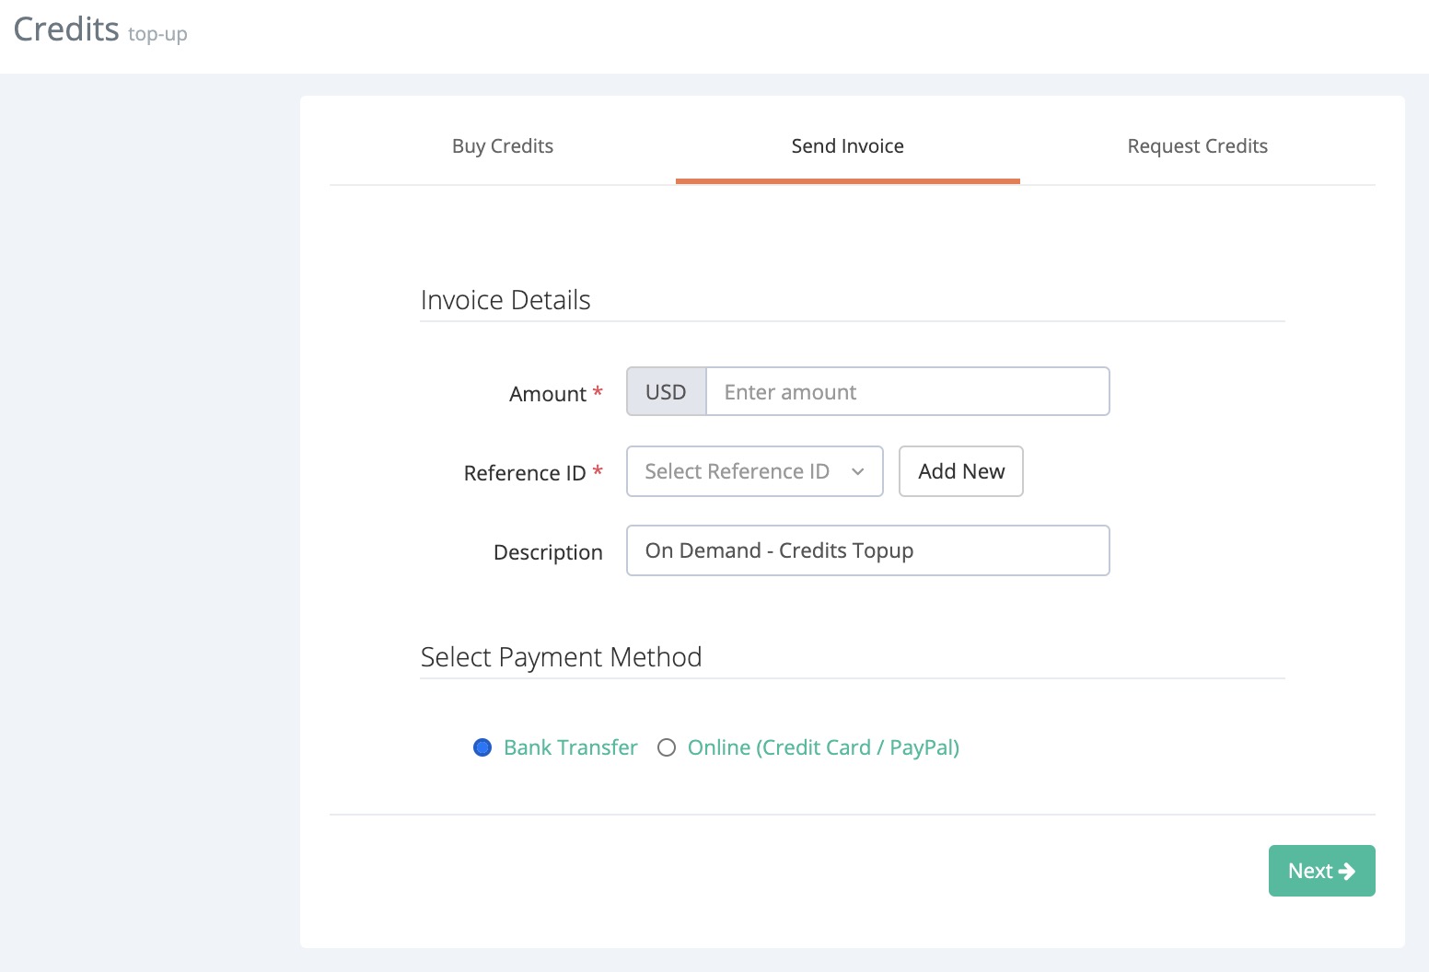Click the USD currency prefix box
This screenshot has height=972, width=1429.
pyautogui.click(x=666, y=392)
